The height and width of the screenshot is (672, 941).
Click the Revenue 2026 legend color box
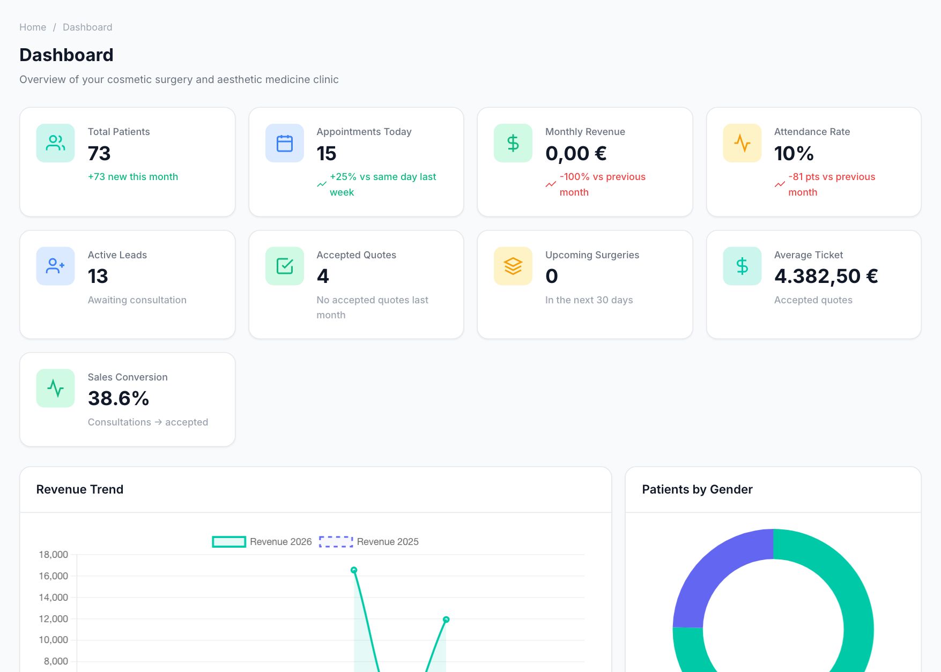(x=229, y=542)
